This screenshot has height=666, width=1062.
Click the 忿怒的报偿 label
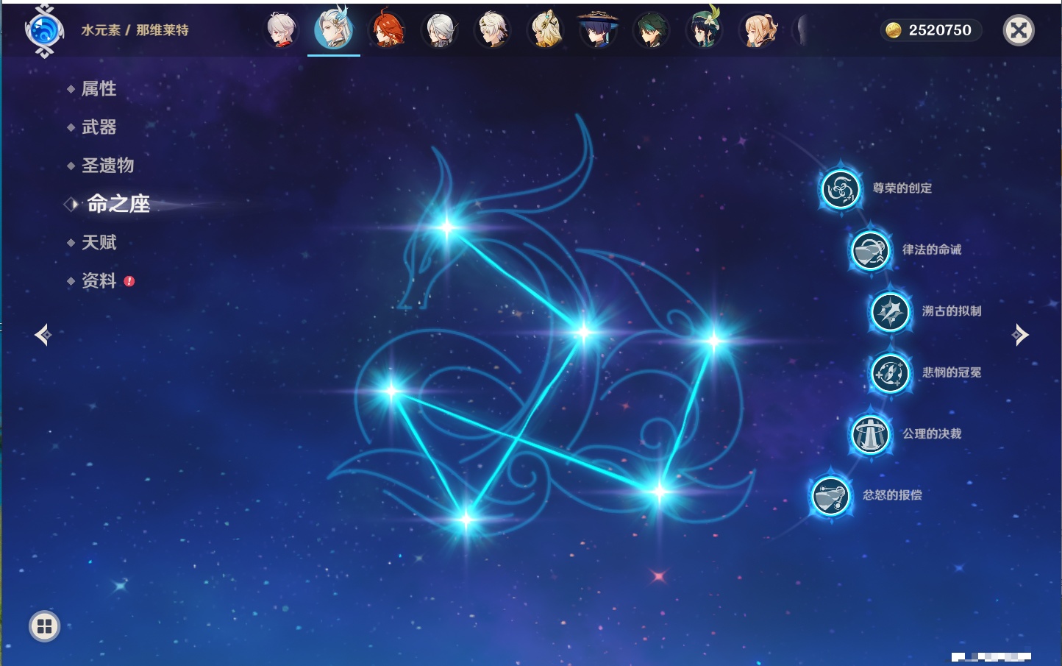tap(892, 495)
